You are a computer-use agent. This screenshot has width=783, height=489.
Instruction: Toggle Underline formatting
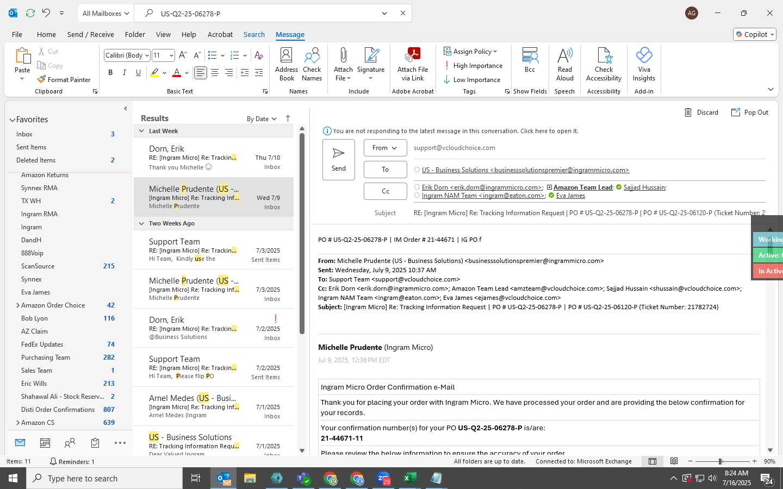(x=138, y=73)
